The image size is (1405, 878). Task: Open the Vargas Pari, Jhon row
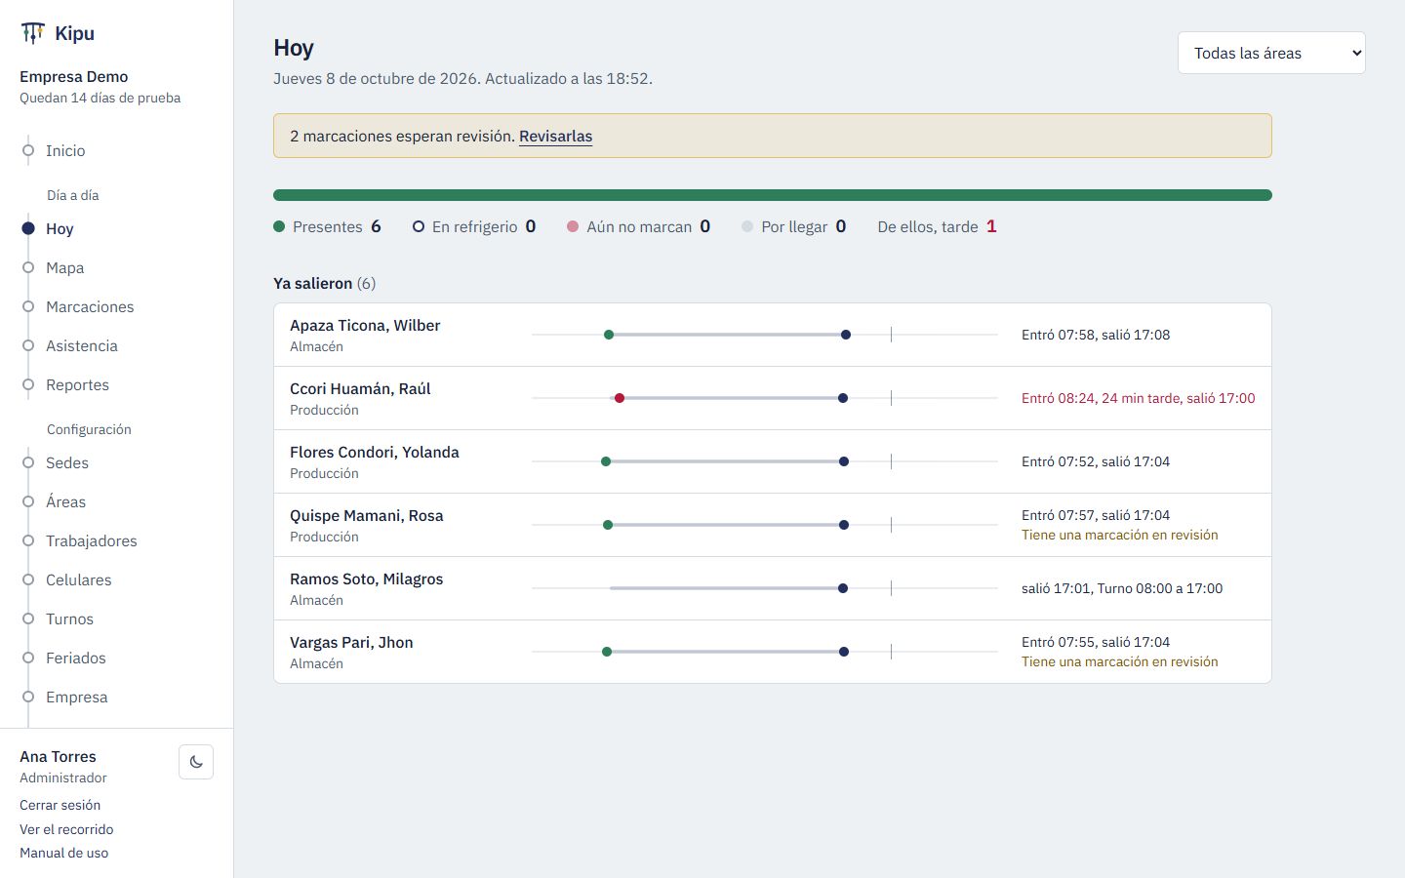tap(773, 652)
